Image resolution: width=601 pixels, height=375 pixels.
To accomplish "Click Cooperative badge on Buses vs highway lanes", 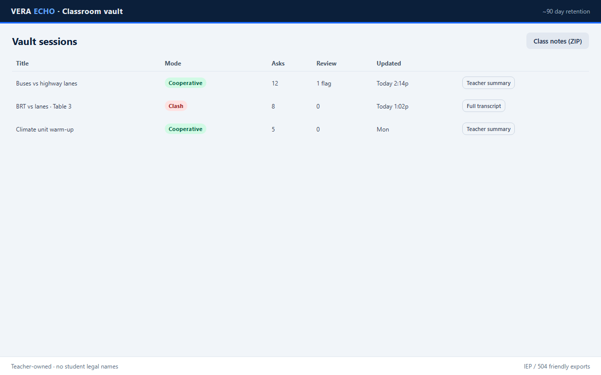I will coord(185,83).
